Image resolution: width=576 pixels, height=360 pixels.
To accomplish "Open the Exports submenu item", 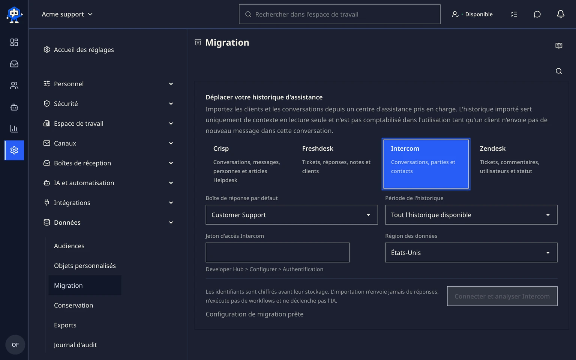I will pyautogui.click(x=65, y=325).
